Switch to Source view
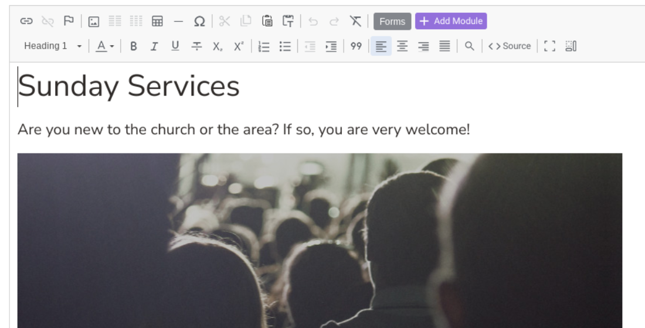Viewport: 645px width, 328px height. pos(510,46)
